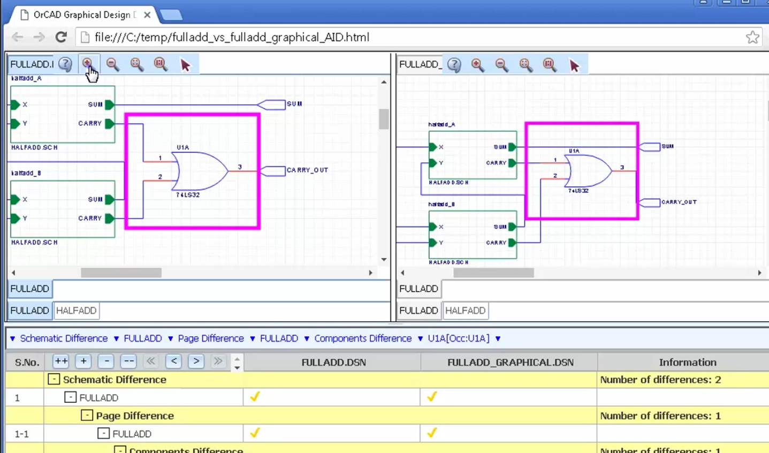
Task: Zoom out in the FULLADD_GRAPHICAL schematic viewer
Action: [x=501, y=65]
